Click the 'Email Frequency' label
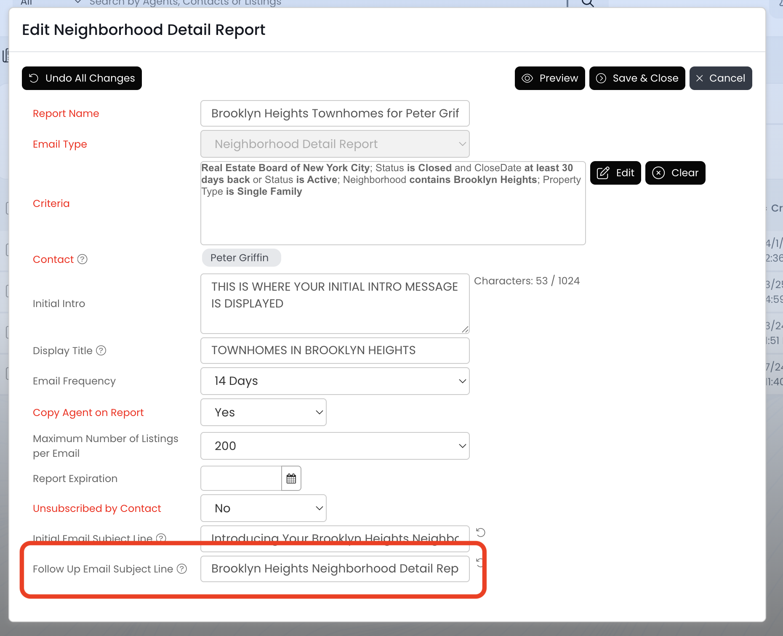Screen dimensions: 783x636 [74, 381]
